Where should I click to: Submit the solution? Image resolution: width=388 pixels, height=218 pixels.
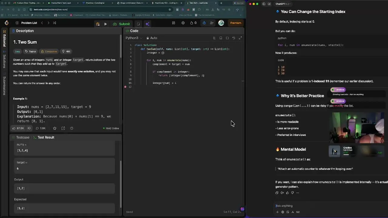pyautogui.click(x=121, y=24)
